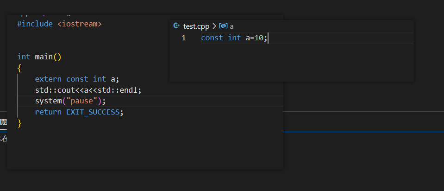The height and width of the screenshot is (191, 444).
Task: Click the return keyword
Action: (48, 112)
